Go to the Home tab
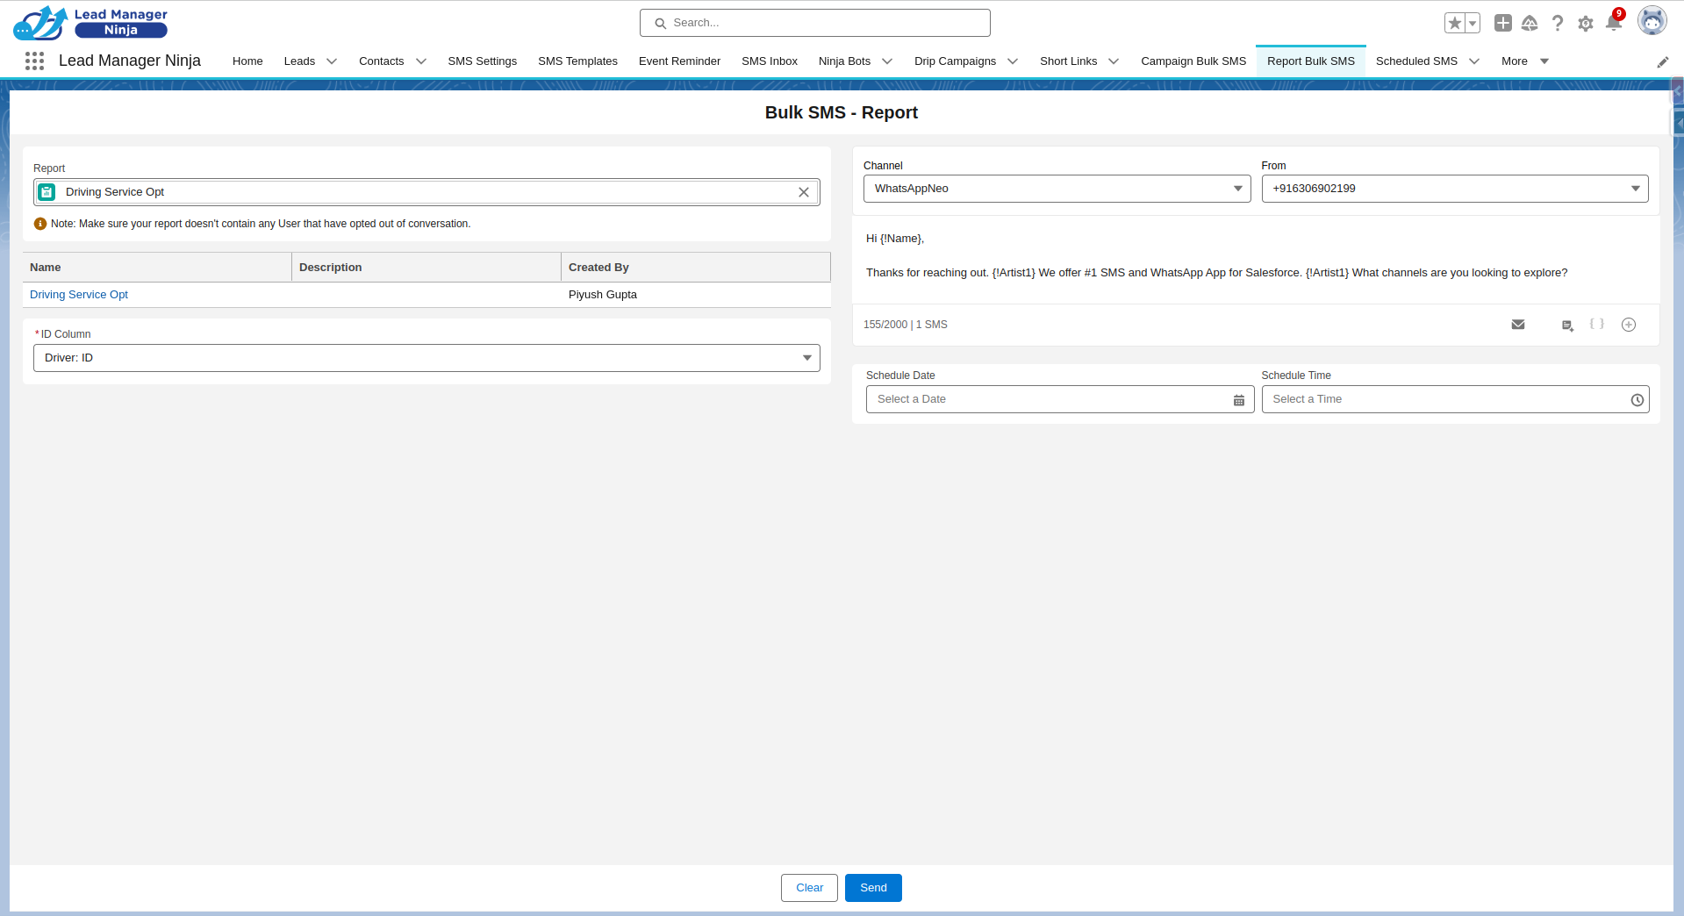This screenshot has width=1684, height=916. (247, 61)
